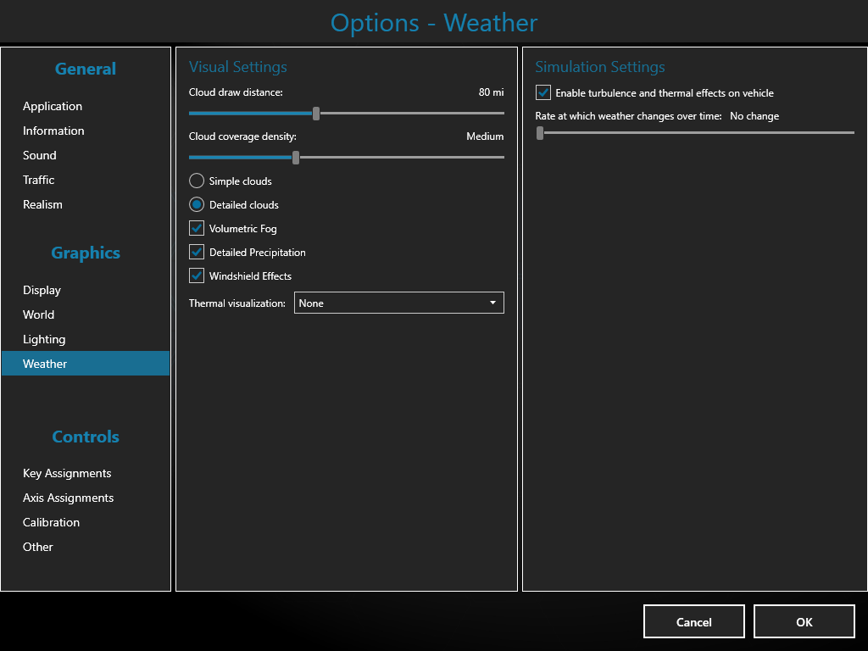Click the weather change rate slider handle
This screenshot has height=651, width=868.
tap(540, 132)
